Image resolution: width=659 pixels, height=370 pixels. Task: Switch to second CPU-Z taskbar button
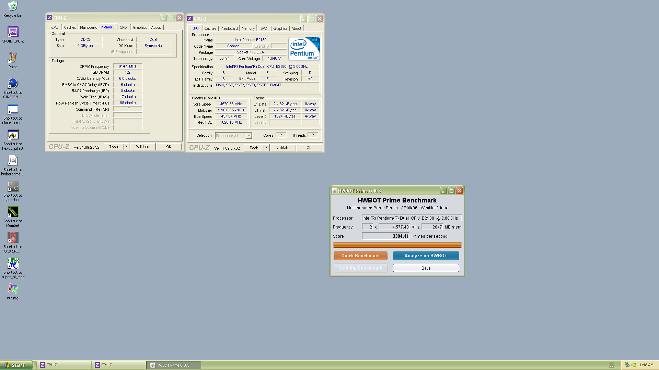pos(119,365)
